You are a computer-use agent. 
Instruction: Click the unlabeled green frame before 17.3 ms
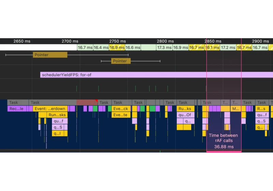pyautogui.click(x=148, y=47)
